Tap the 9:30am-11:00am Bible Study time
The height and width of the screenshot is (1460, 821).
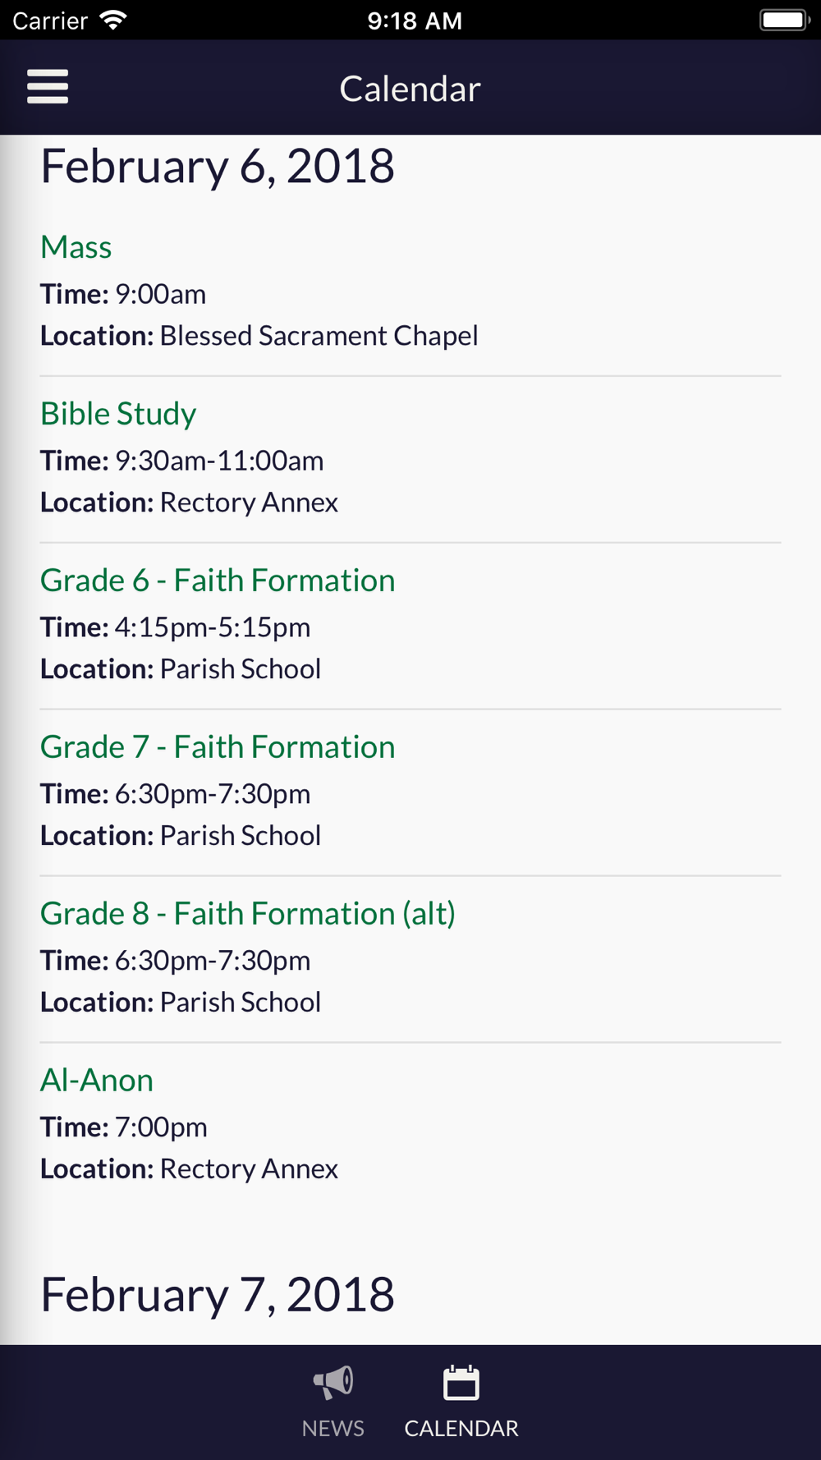(x=219, y=461)
